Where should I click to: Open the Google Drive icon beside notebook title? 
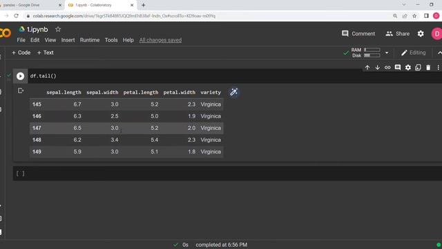[x=21, y=29]
